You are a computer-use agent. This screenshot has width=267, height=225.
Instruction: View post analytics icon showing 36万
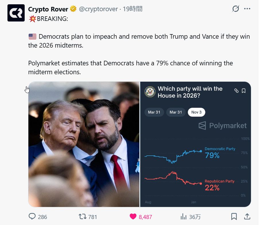coord(184,217)
